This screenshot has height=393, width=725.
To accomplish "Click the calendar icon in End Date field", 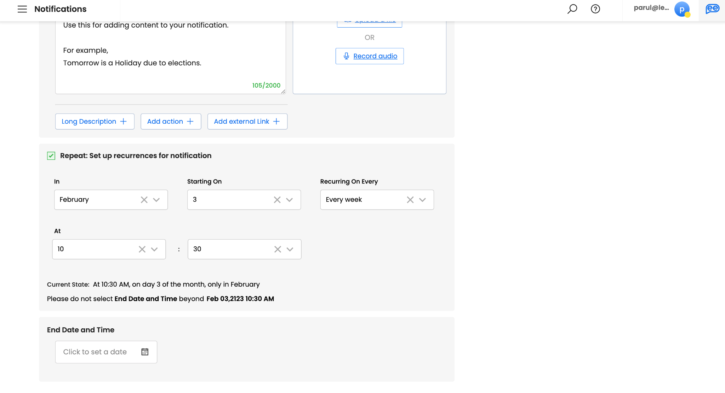I will [x=145, y=352].
